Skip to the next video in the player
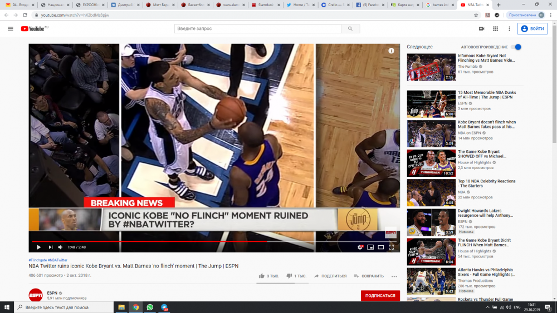 tap(51, 247)
